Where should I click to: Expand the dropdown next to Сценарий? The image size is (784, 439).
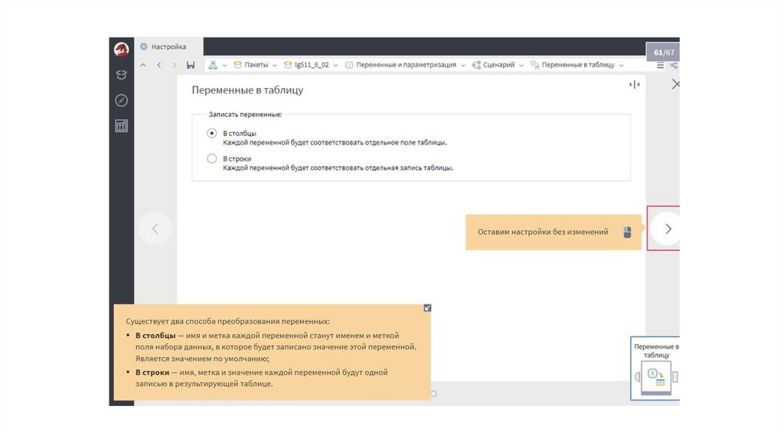[521, 66]
